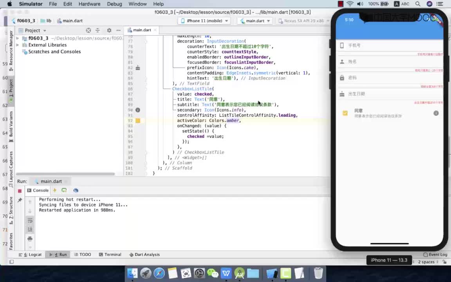Screen dimensions: 451x282
Task: Open System Preferences from the Dock
Action: click(199, 273)
